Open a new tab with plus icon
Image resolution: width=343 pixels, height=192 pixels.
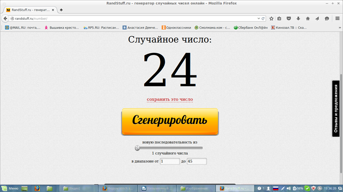(61, 10)
